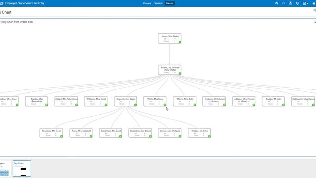Expand the Addison, Mrs. Pamela node
The image size is (316, 178).
254,105
